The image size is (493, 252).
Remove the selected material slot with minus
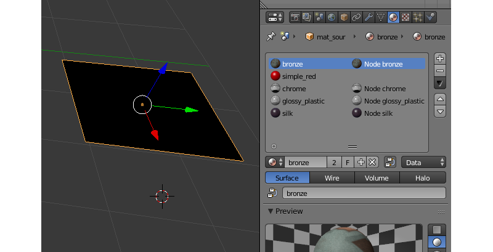(x=440, y=71)
